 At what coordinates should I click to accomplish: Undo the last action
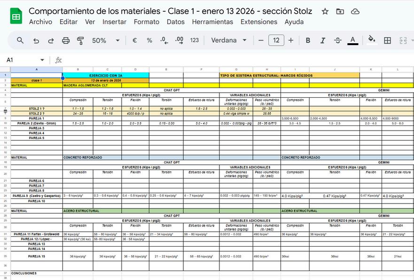coord(36,40)
